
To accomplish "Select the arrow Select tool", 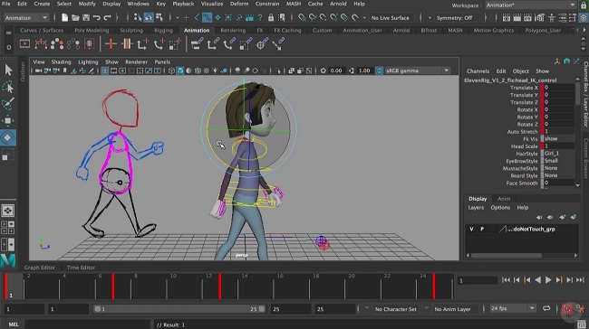I will 8,70.
